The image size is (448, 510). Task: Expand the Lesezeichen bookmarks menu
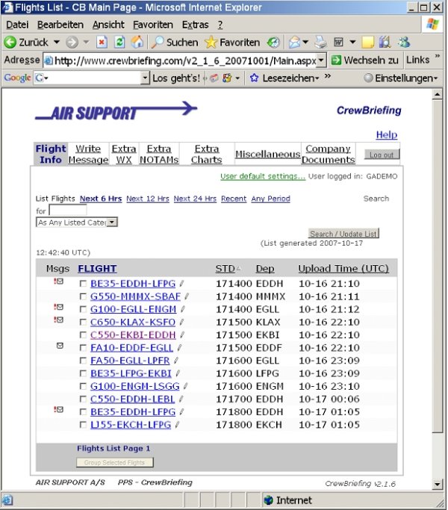[x=291, y=78]
